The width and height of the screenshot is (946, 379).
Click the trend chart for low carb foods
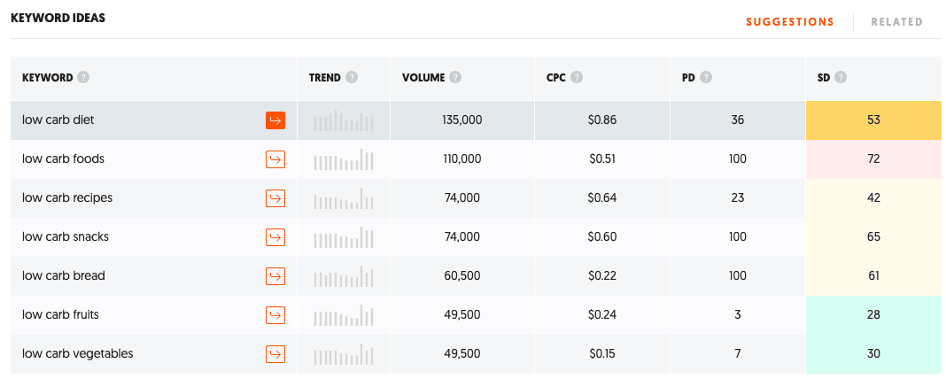(x=344, y=159)
